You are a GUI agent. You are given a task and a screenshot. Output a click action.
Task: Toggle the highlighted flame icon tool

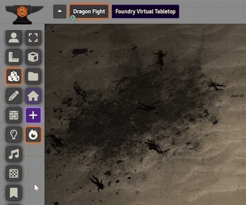(33, 135)
